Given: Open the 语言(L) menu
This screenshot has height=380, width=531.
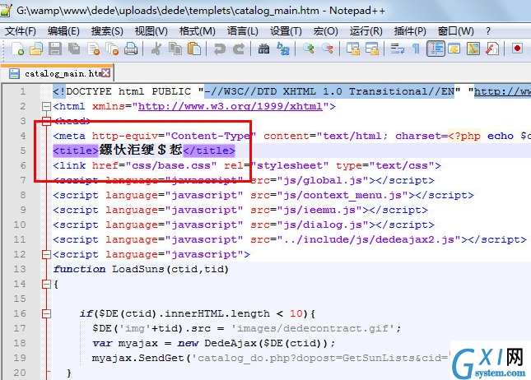Looking at the screenshot, I should point(243,31).
